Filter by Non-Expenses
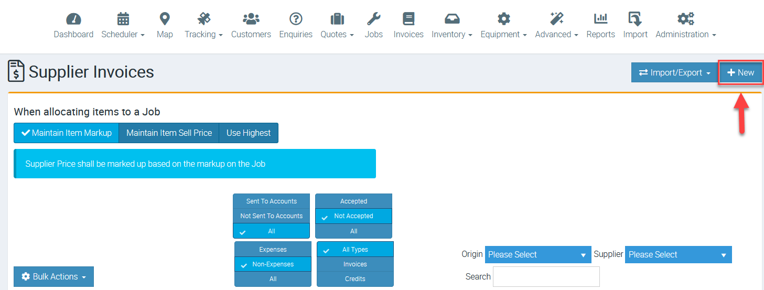Screen dimensions: 764x290 tap(273, 264)
